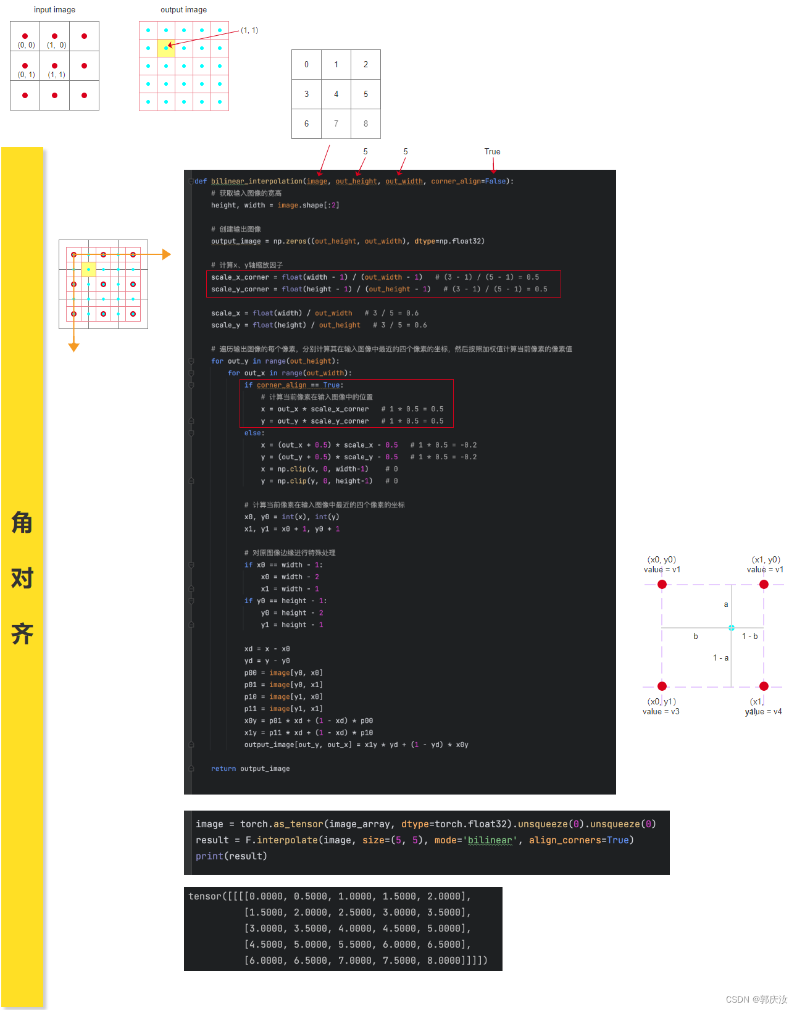Click the 'image = torch.as_tensor' code line

[x=426, y=824]
